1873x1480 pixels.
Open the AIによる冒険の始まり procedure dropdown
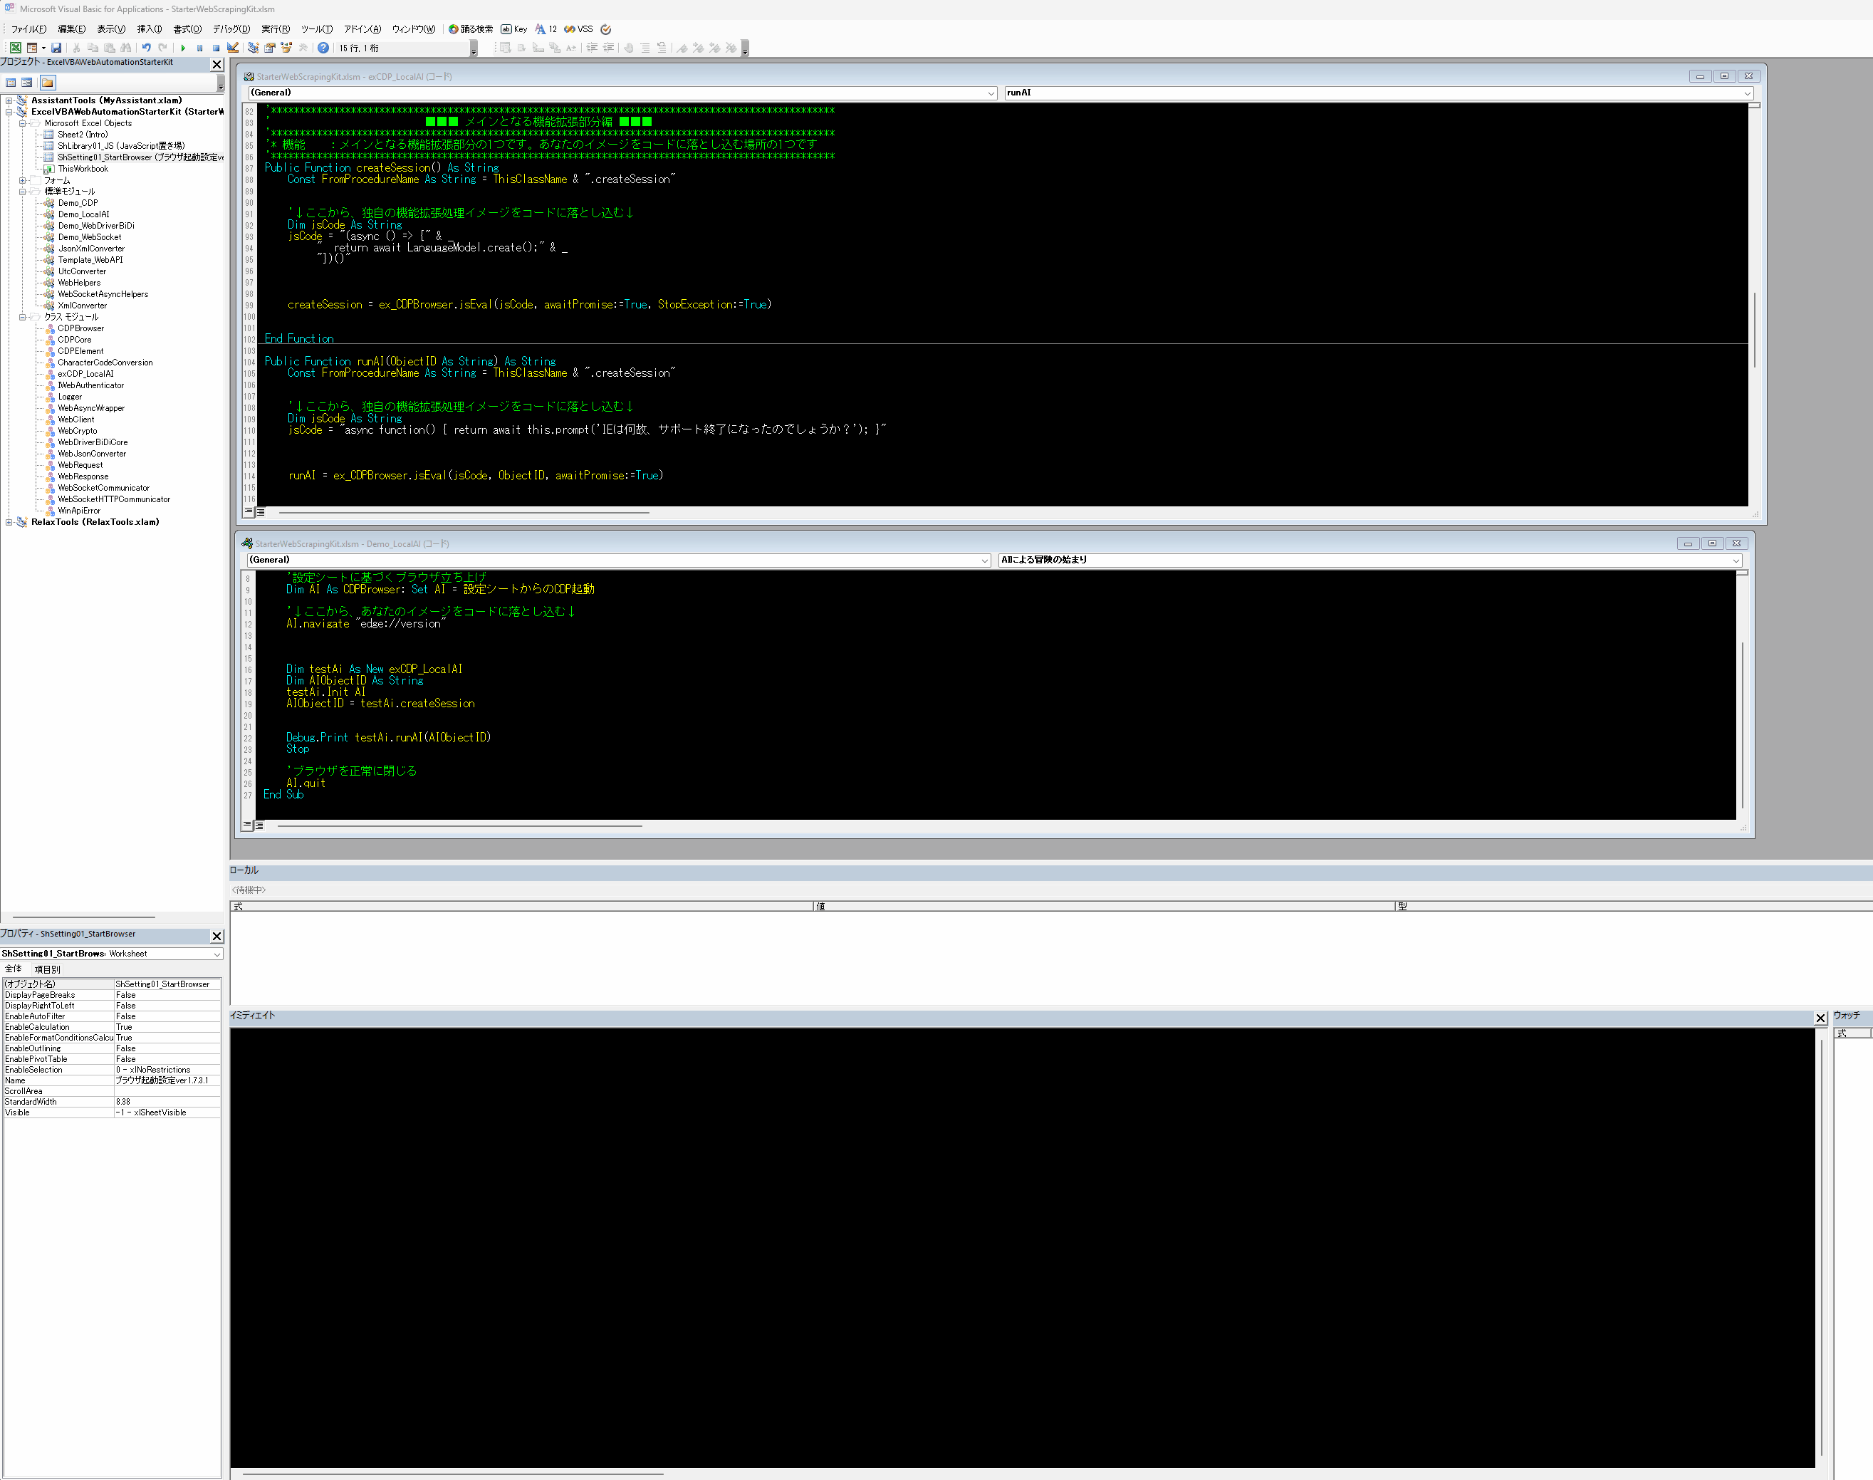[1736, 560]
